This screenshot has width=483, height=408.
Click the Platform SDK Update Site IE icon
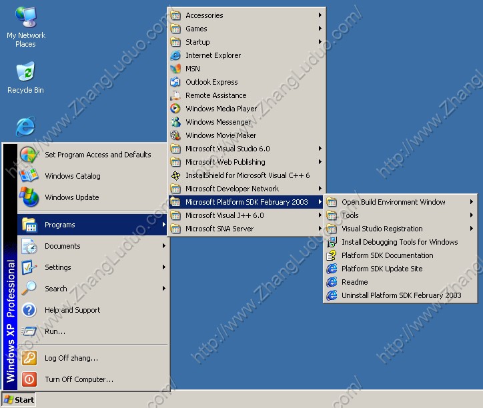point(332,269)
